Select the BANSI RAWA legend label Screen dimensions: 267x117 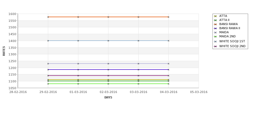(228, 24)
